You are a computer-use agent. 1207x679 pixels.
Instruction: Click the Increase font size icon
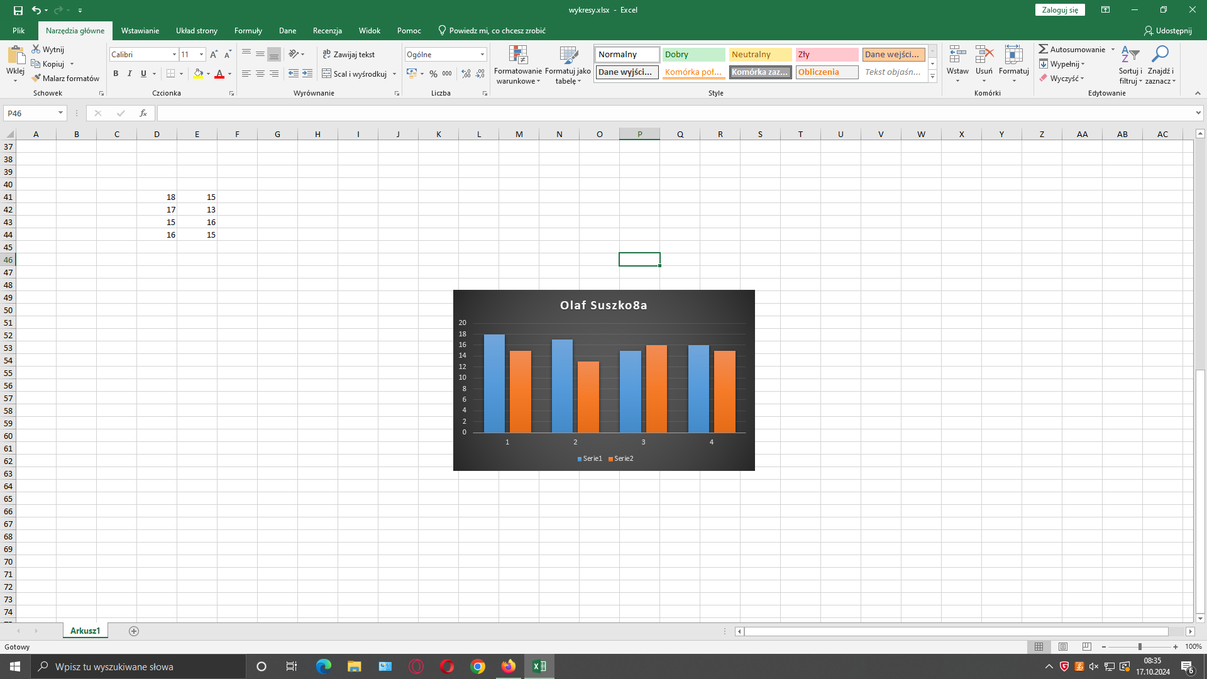point(214,55)
